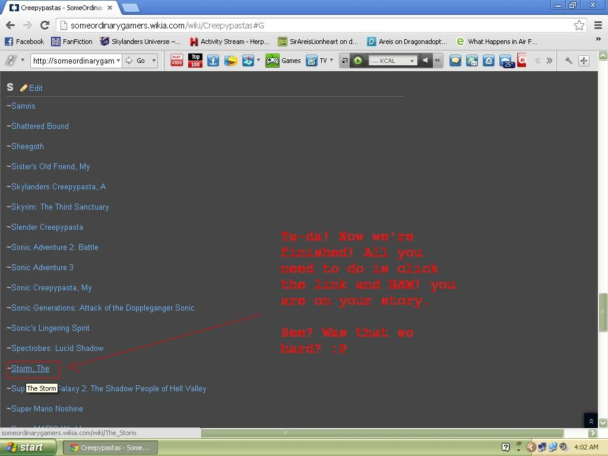Open Sonic's Lingering Spirit link

[x=50, y=328]
